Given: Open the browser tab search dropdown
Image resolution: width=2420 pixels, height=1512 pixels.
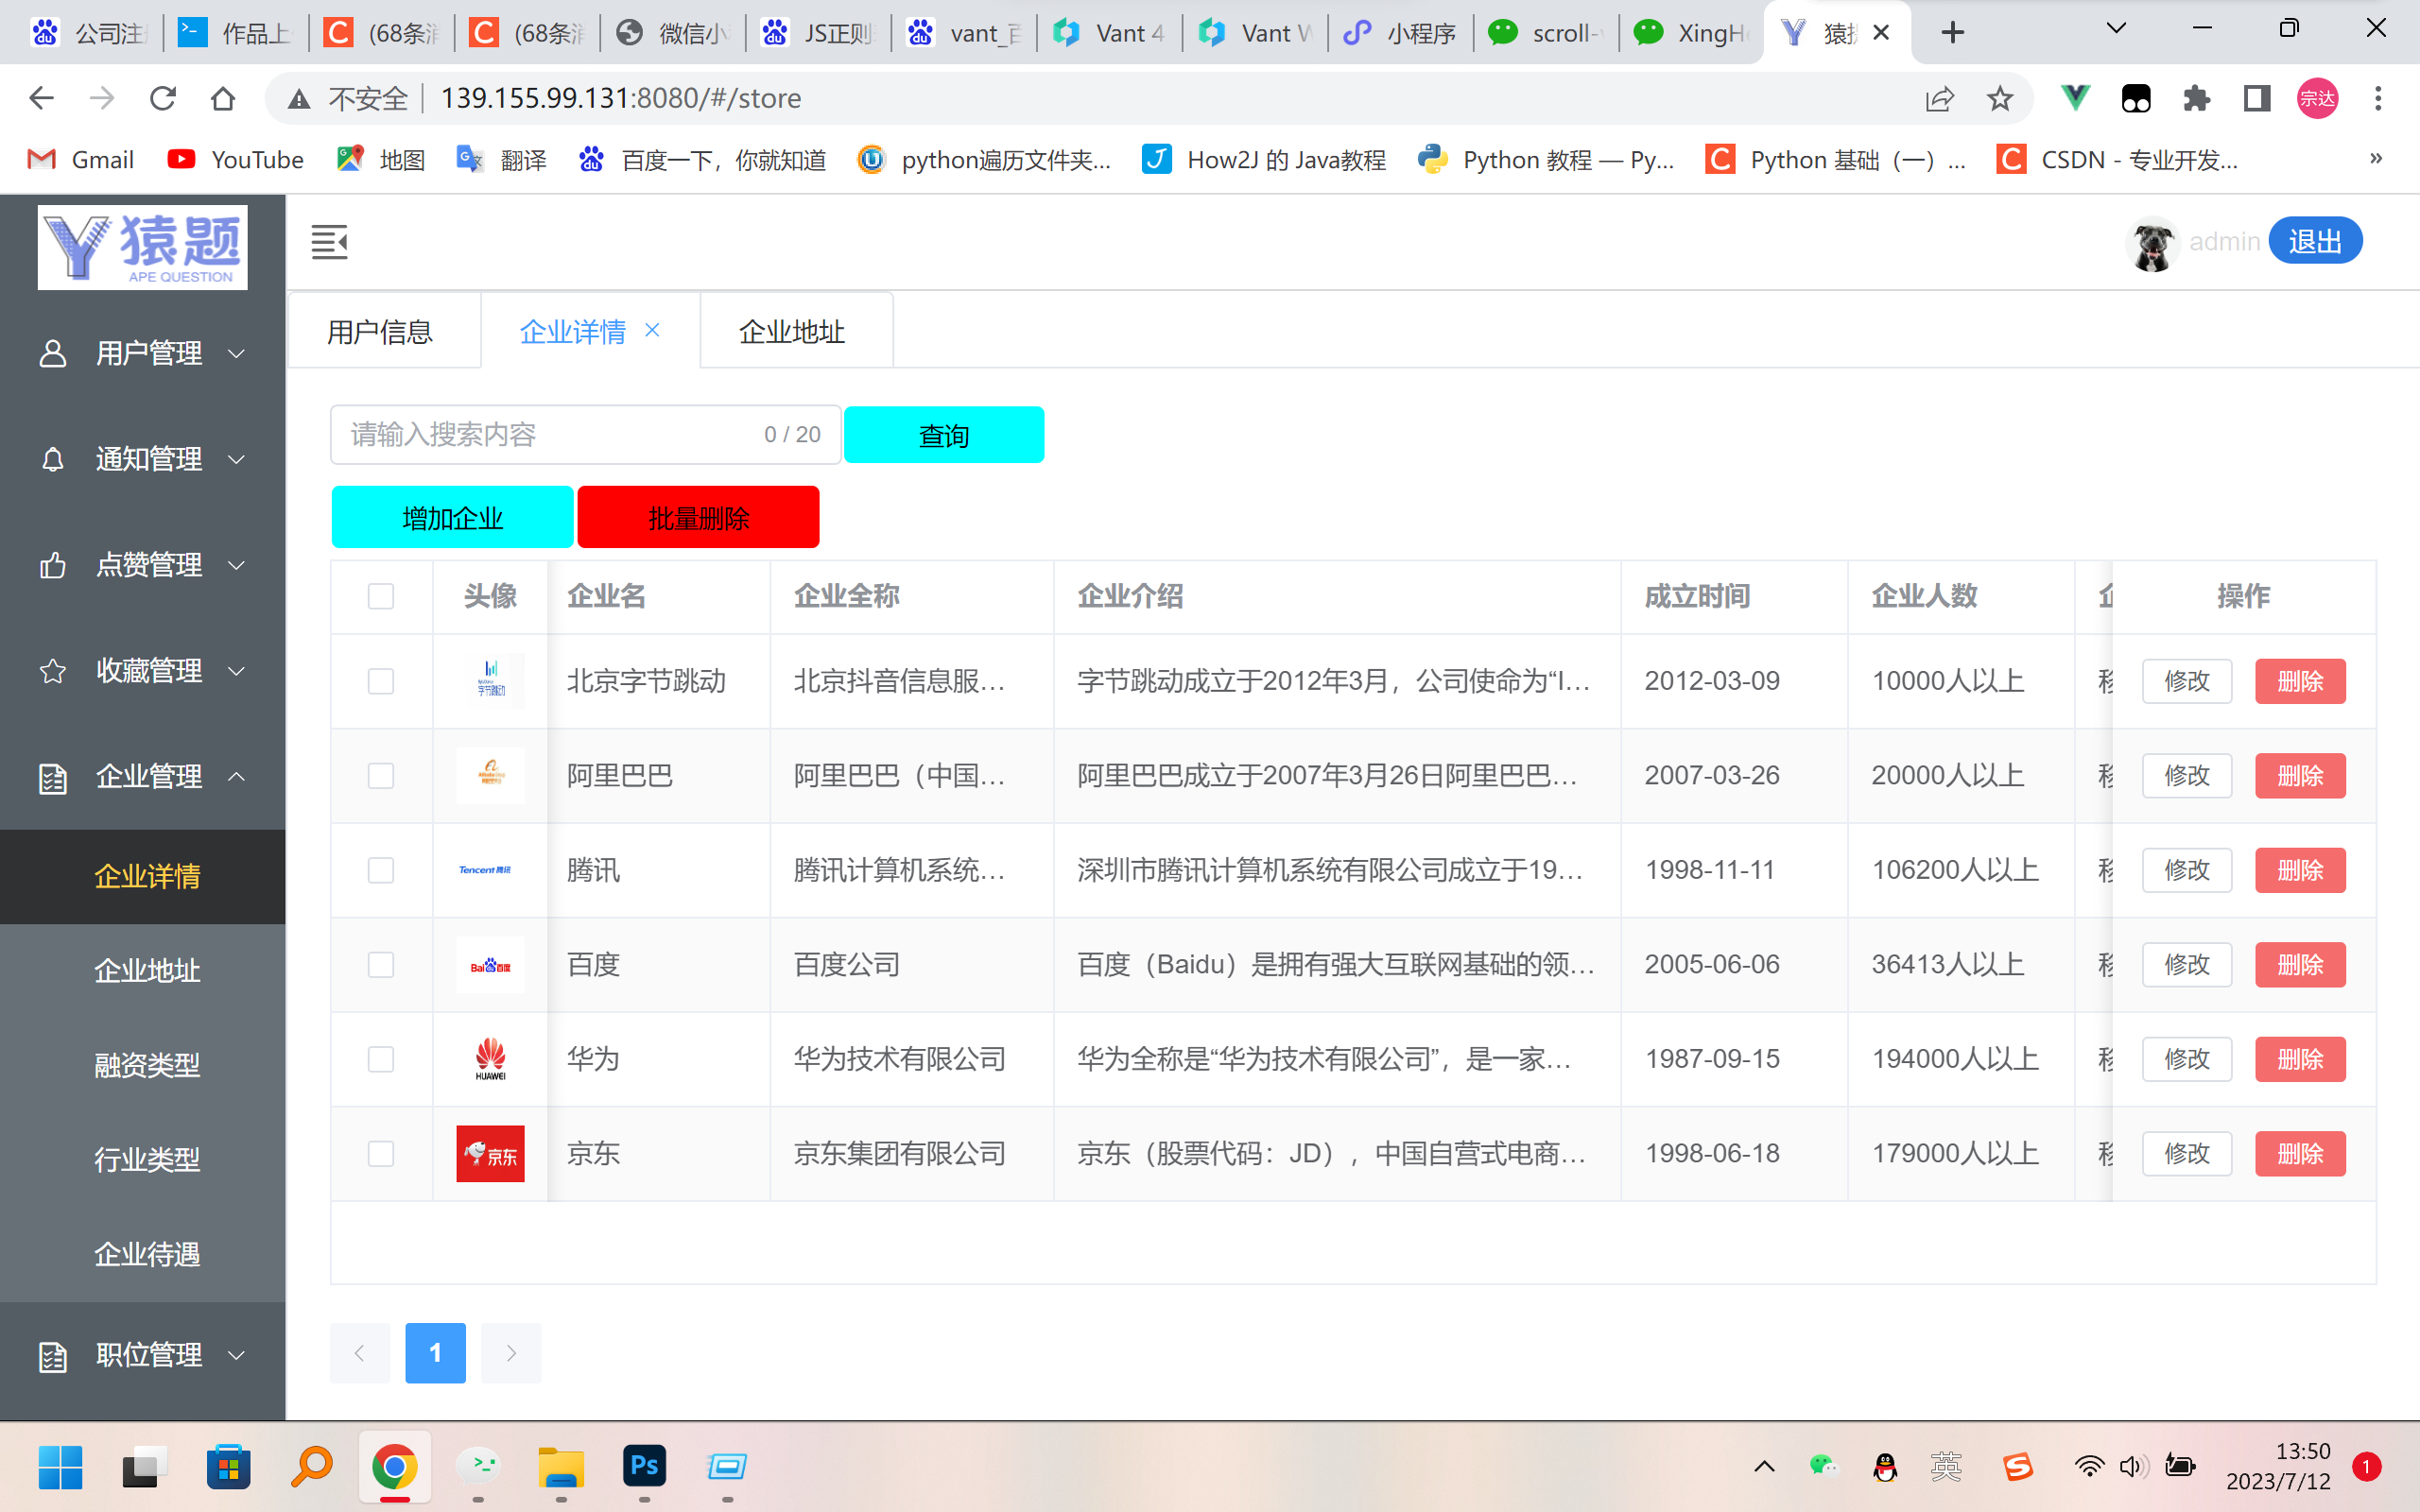Looking at the screenshot, I should tap(2116, 29).
